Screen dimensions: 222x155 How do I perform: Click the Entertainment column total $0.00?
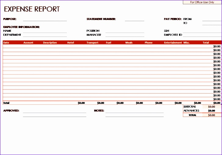(178, 103)
